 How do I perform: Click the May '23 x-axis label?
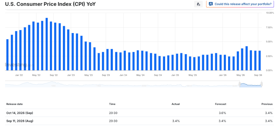pos(89,75)
